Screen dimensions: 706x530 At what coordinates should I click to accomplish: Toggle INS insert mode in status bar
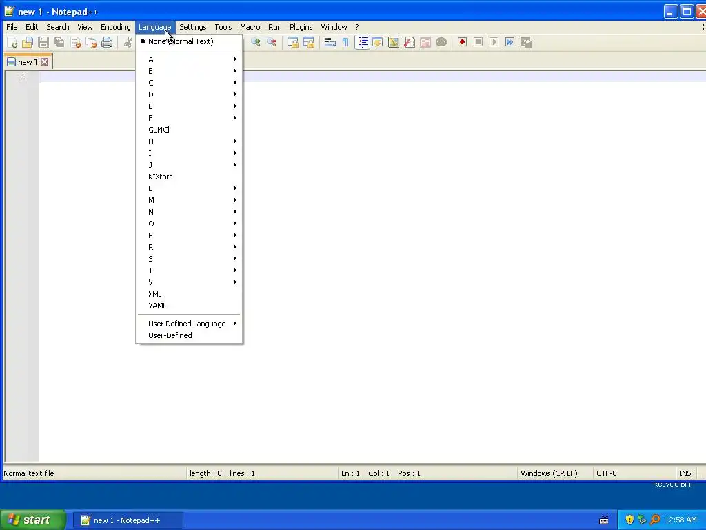tap(685, 473)
